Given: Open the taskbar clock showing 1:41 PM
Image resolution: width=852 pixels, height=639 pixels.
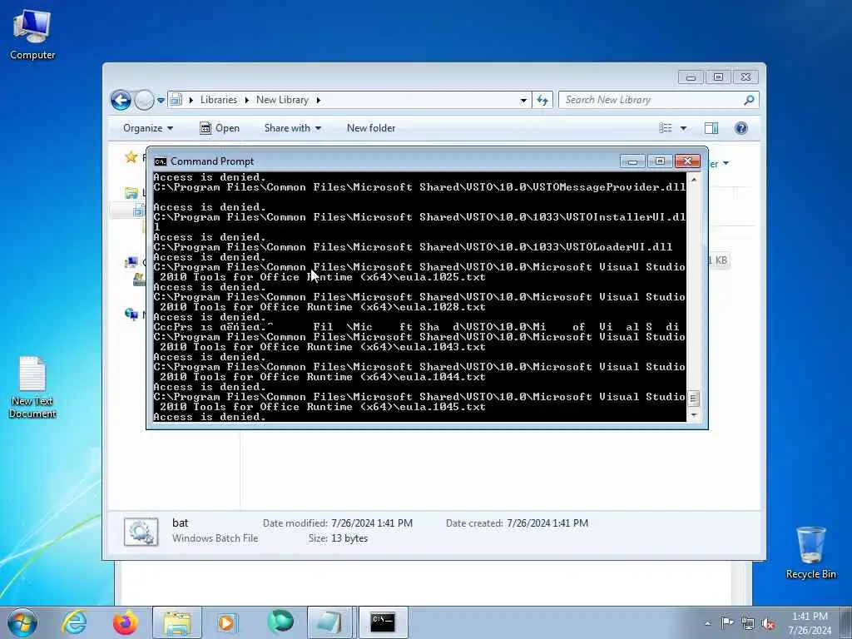Looking at the screenshot, I should pos(810,623).
